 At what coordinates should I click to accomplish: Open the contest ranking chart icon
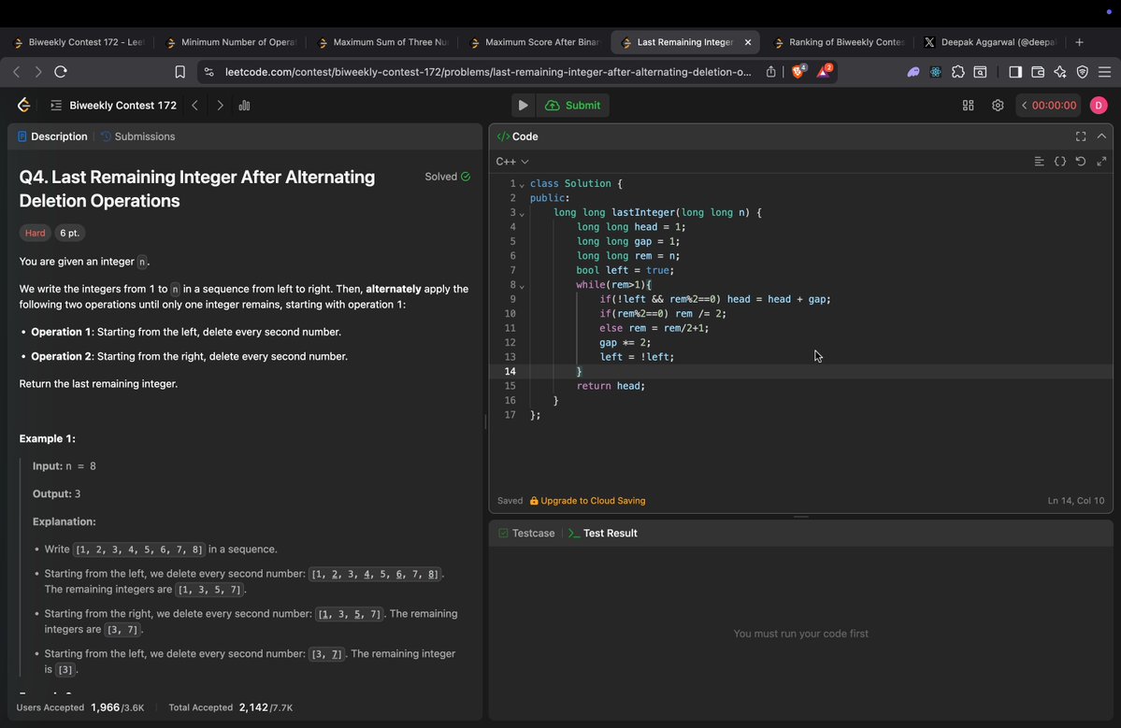[x=245, y=105]
